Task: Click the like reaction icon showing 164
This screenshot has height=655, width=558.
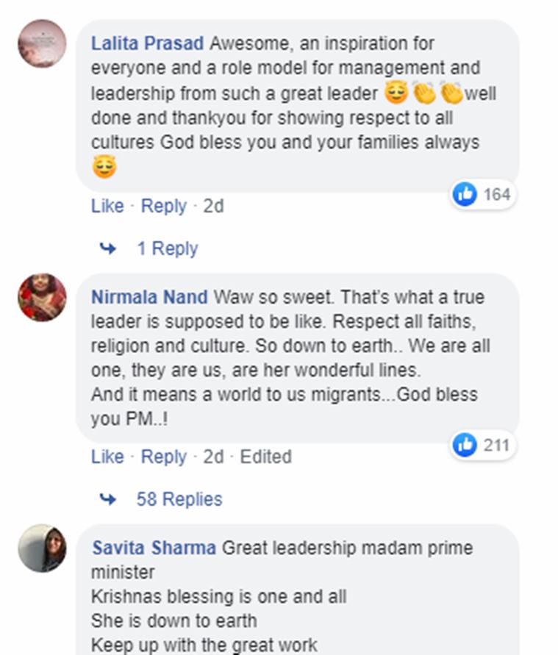Action: pos(465,194)
